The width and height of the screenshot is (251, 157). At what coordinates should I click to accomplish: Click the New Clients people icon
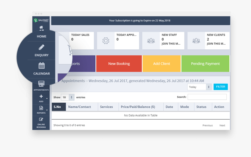196,41
